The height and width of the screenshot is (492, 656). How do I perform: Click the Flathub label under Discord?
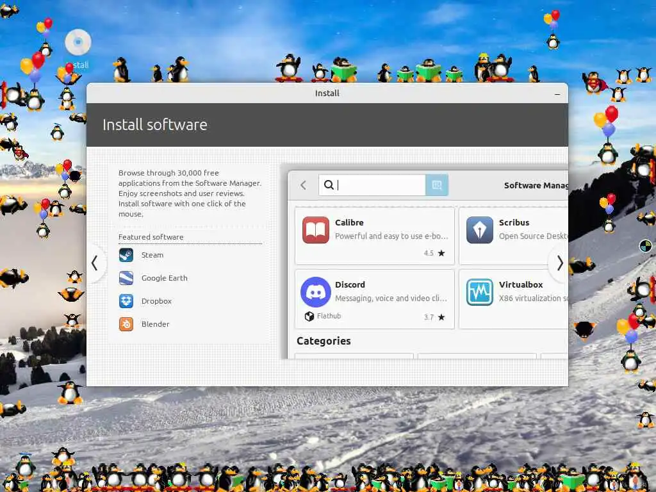pyautogui.click(x=329, y=316)
